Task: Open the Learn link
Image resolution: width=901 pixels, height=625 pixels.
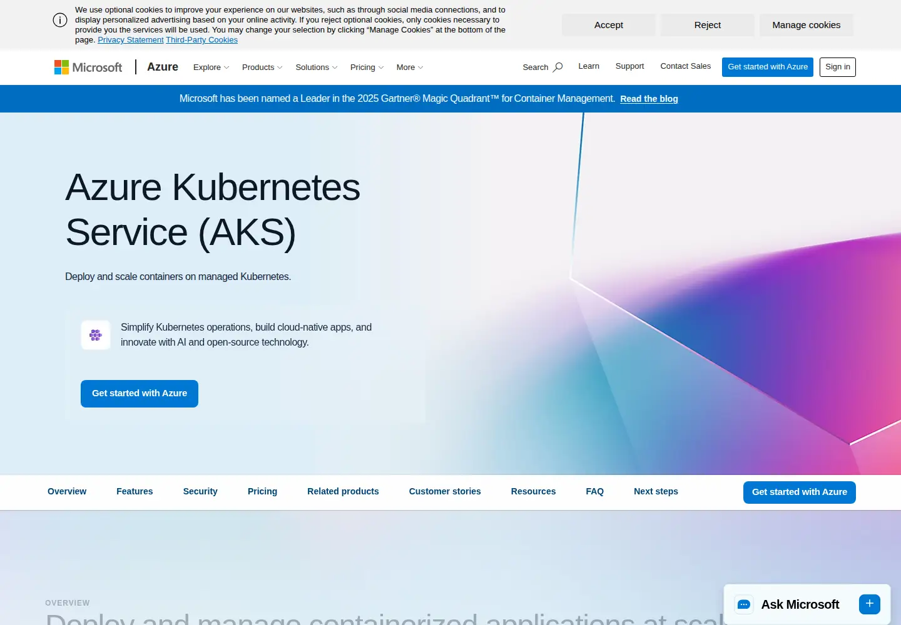Action: point(589,66)
